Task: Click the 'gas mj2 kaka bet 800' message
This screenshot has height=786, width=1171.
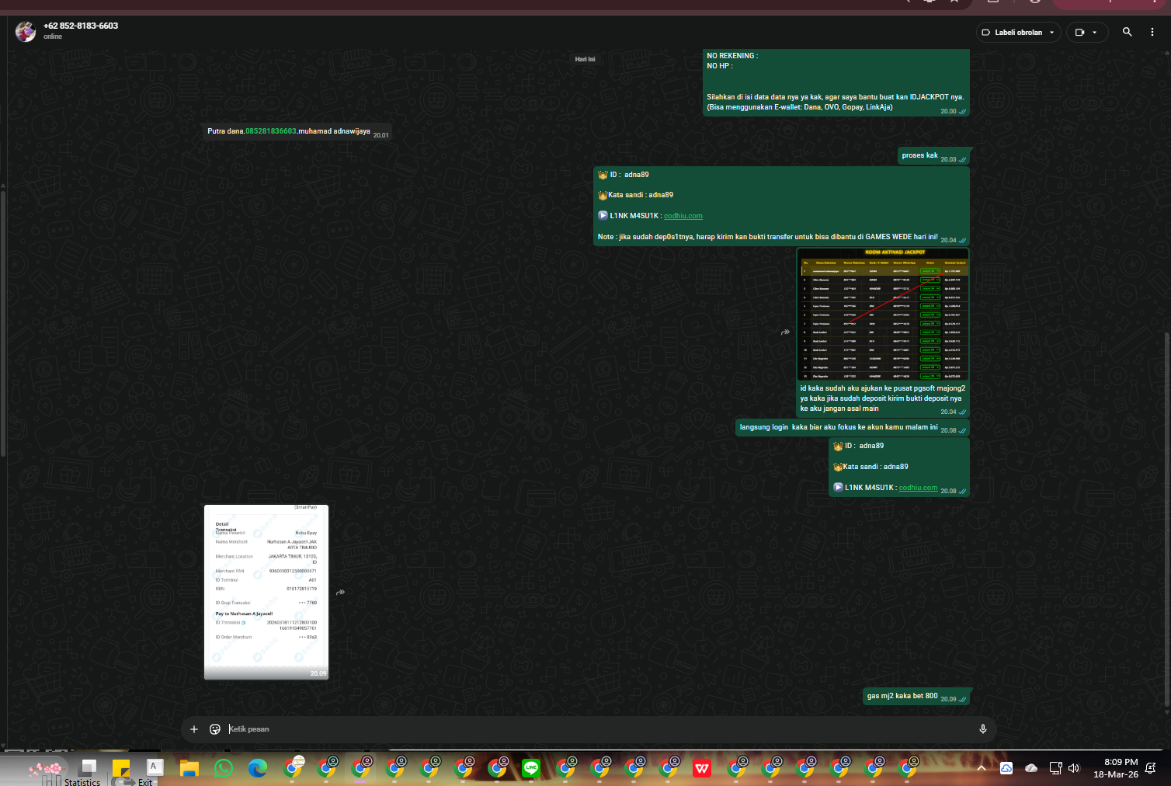Action: click(x=916, y=697)
